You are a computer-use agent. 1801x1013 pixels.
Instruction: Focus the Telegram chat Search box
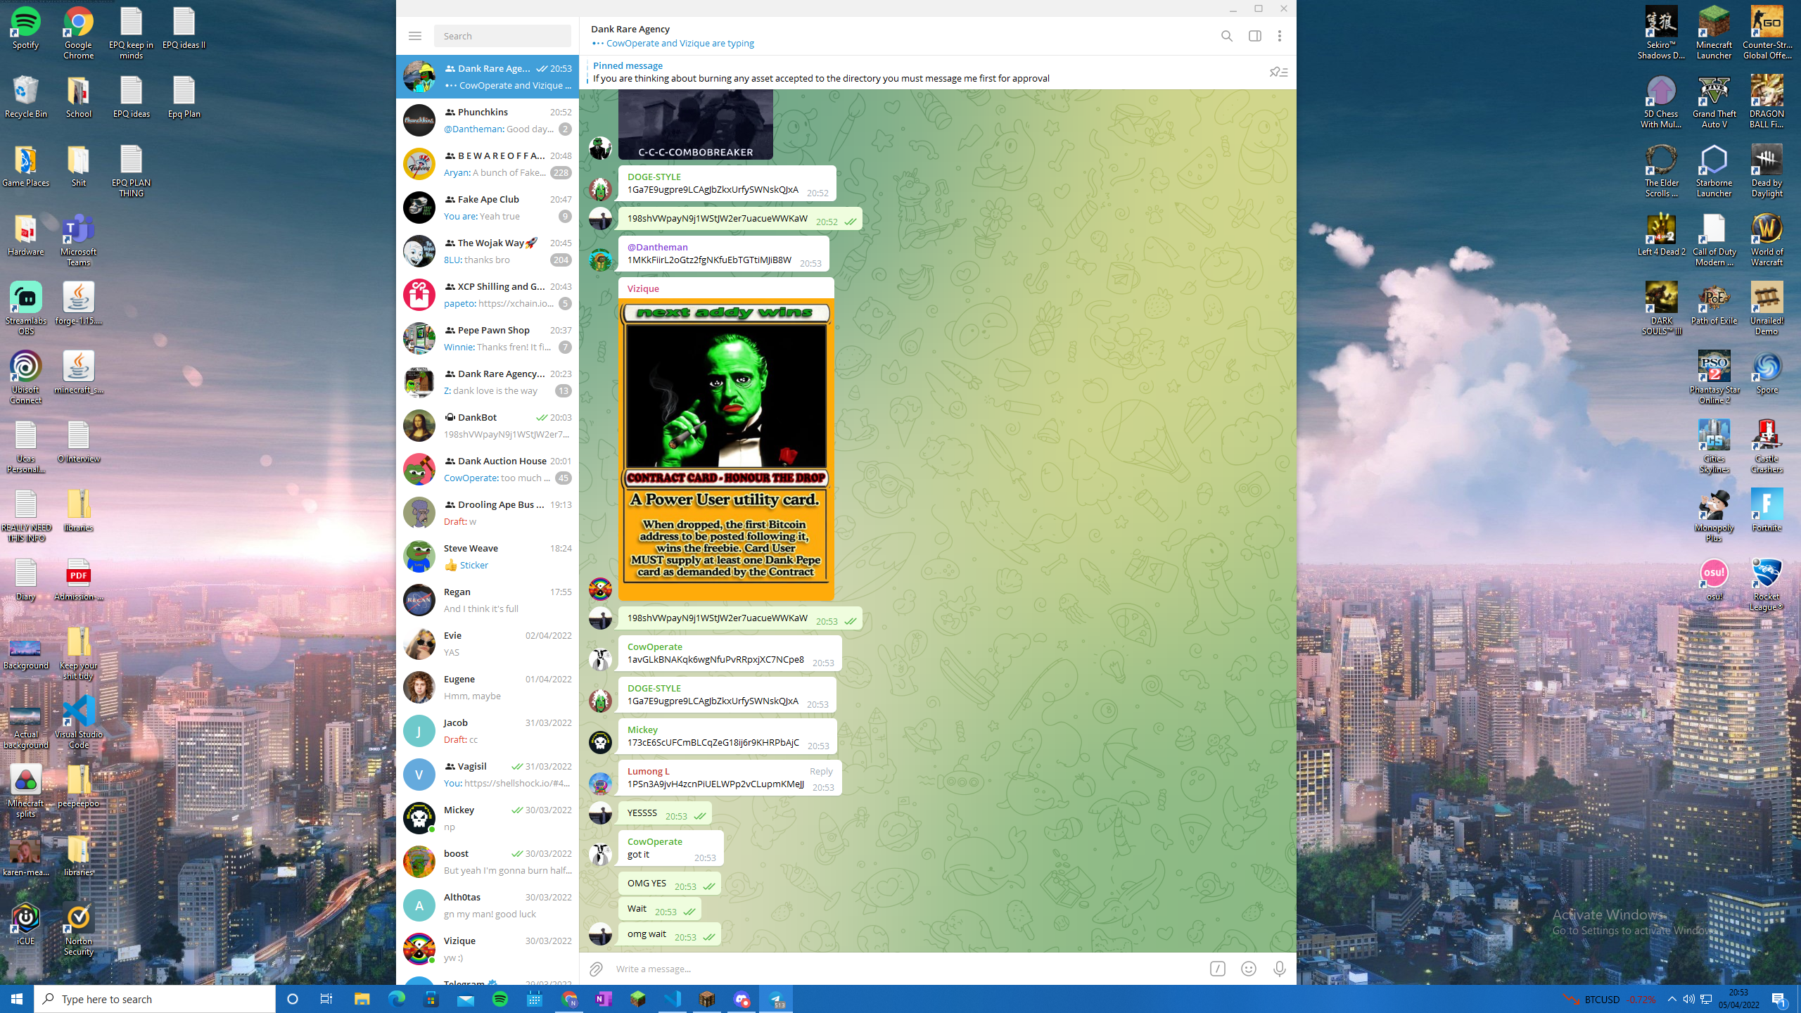502,36
